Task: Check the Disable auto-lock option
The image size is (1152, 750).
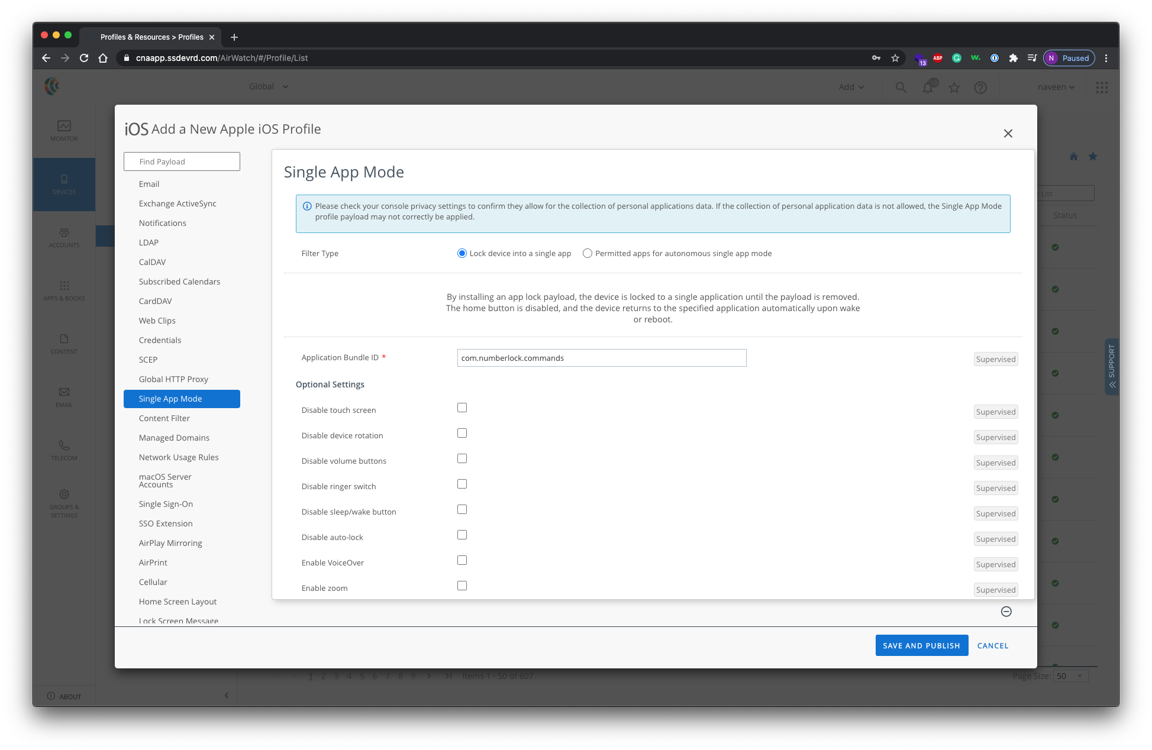Action: 462,535
